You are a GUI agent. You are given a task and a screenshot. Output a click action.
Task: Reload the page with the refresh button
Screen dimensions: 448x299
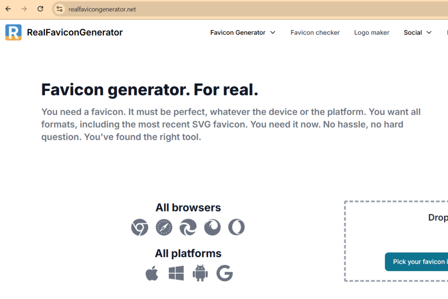40,9
